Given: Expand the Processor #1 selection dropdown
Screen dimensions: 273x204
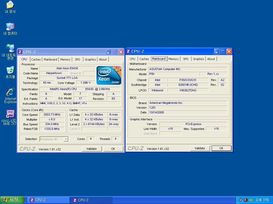Looking at the screenshot, I should 66,139.
